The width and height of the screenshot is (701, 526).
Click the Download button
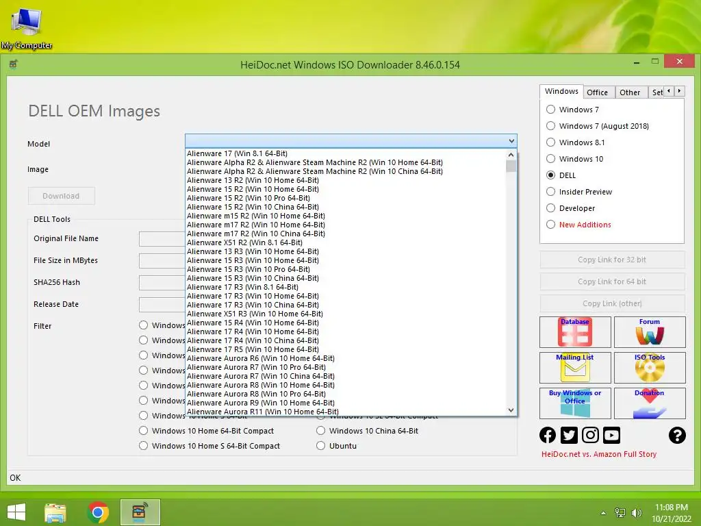click(61, 196)
